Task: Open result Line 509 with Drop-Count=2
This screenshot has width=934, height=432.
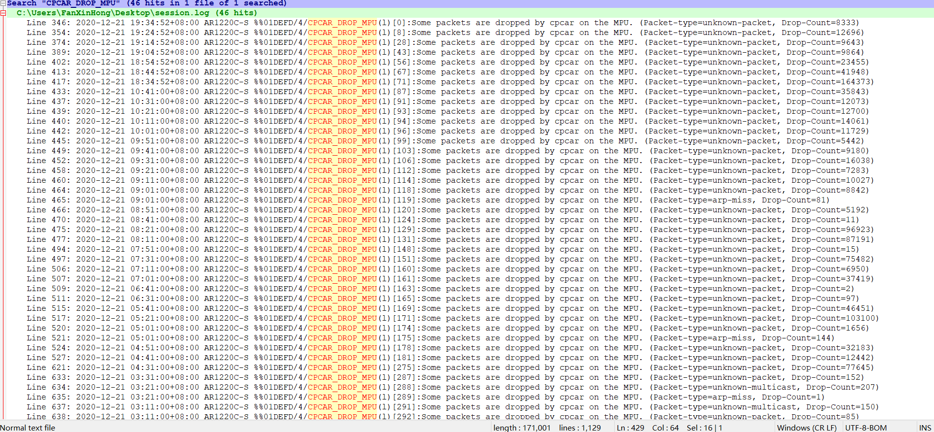Action: [441, 289]
